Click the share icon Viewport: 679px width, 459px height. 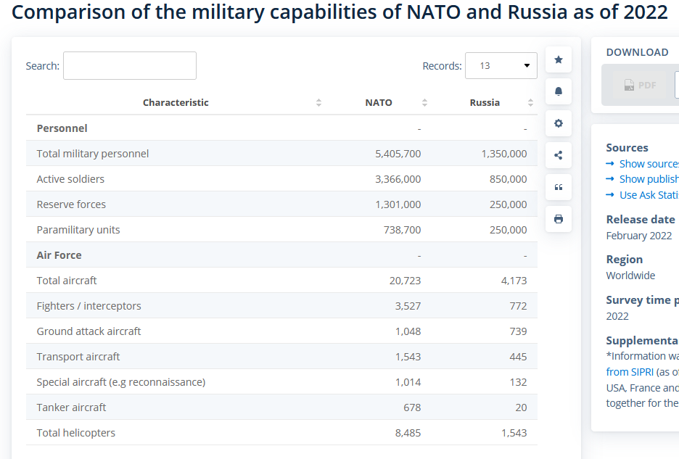(559, 155)
